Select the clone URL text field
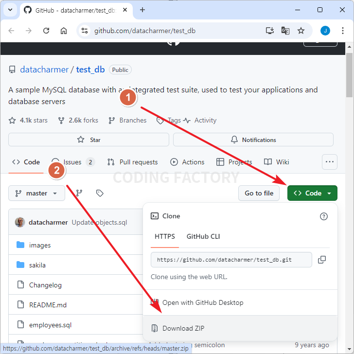Screen dimensions: 354x354 click(231, 260)
